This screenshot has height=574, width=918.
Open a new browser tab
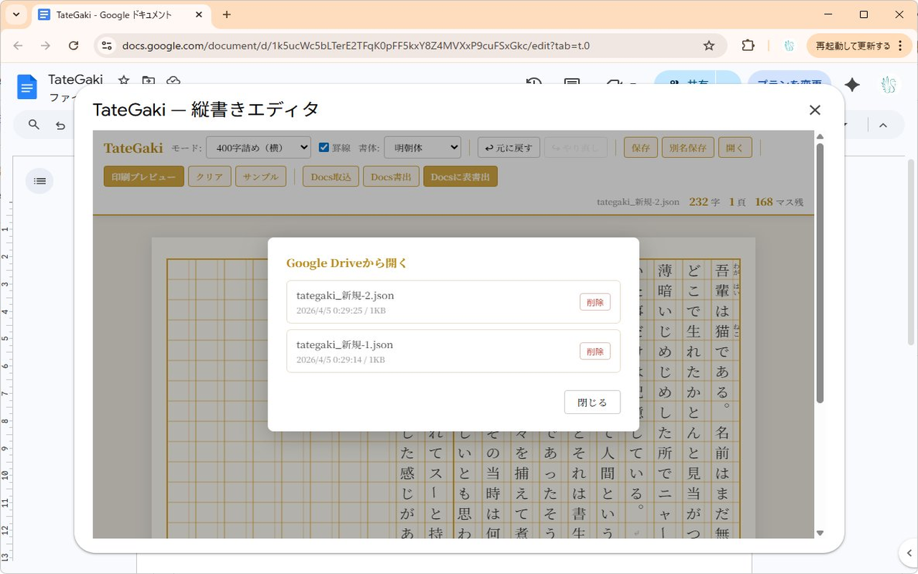coord(227,14)
